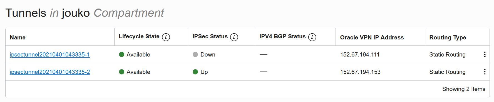Click the Lifecycle State info icon
Image resolution: width=494 pixels, height=102 pixels.
[x=166, y=37]
